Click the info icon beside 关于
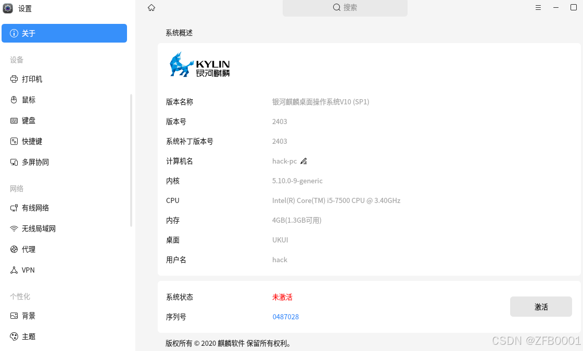 pyautogui.click(x=14, y=33)
